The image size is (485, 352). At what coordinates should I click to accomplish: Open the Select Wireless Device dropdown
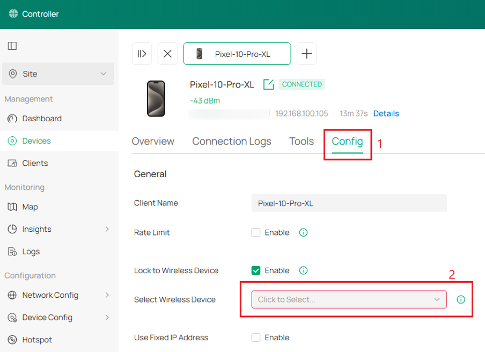coord(349,300)
